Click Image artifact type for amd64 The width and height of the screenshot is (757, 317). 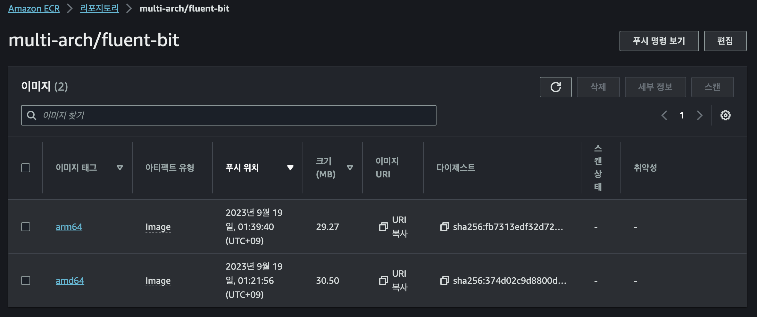pos(158,280)
